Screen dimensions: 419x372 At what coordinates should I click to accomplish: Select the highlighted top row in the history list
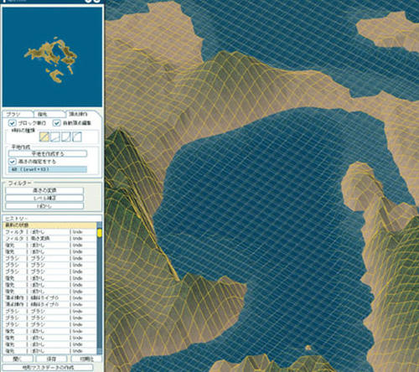(49, 225)
